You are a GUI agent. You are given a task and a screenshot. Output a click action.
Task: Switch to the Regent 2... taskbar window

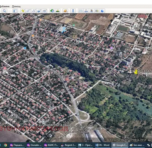coord(69,145)
